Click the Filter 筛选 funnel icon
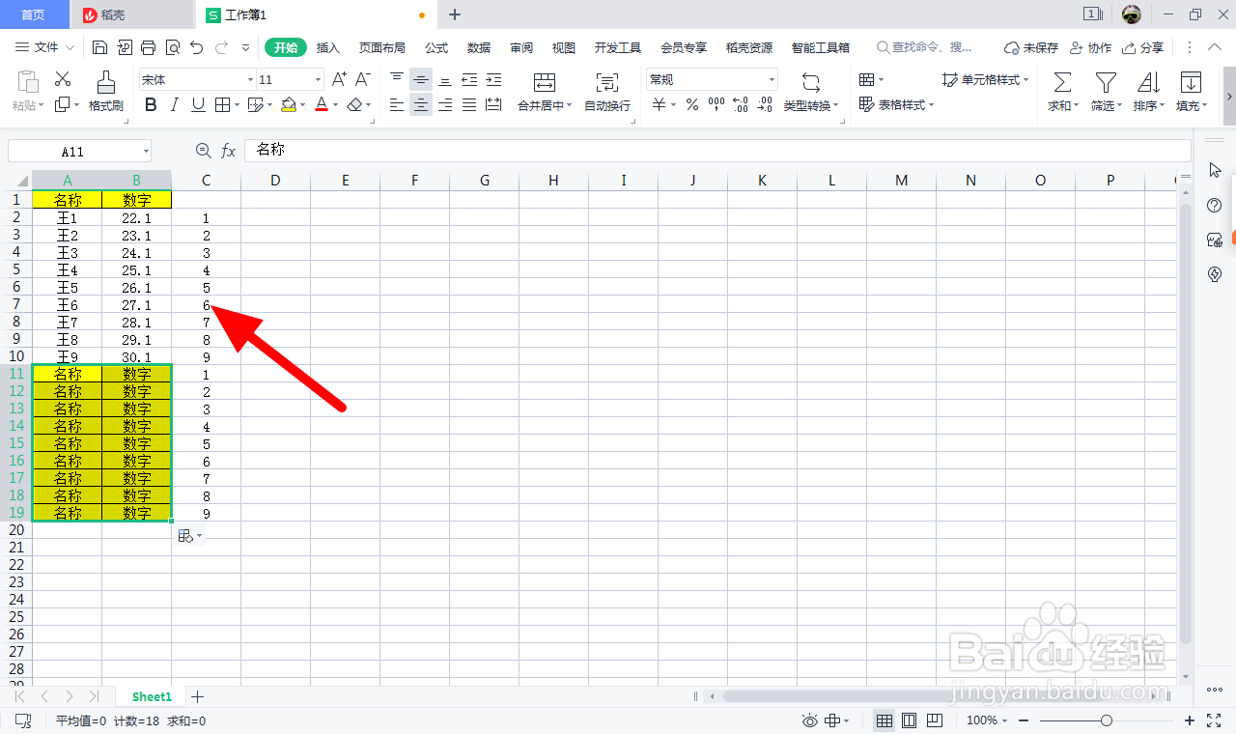Image resolution: width=1236 pixels, height=734 pixels. coord(1106,92)
